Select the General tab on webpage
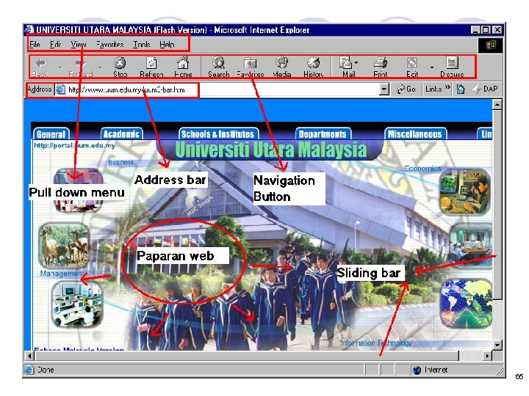 51,134
